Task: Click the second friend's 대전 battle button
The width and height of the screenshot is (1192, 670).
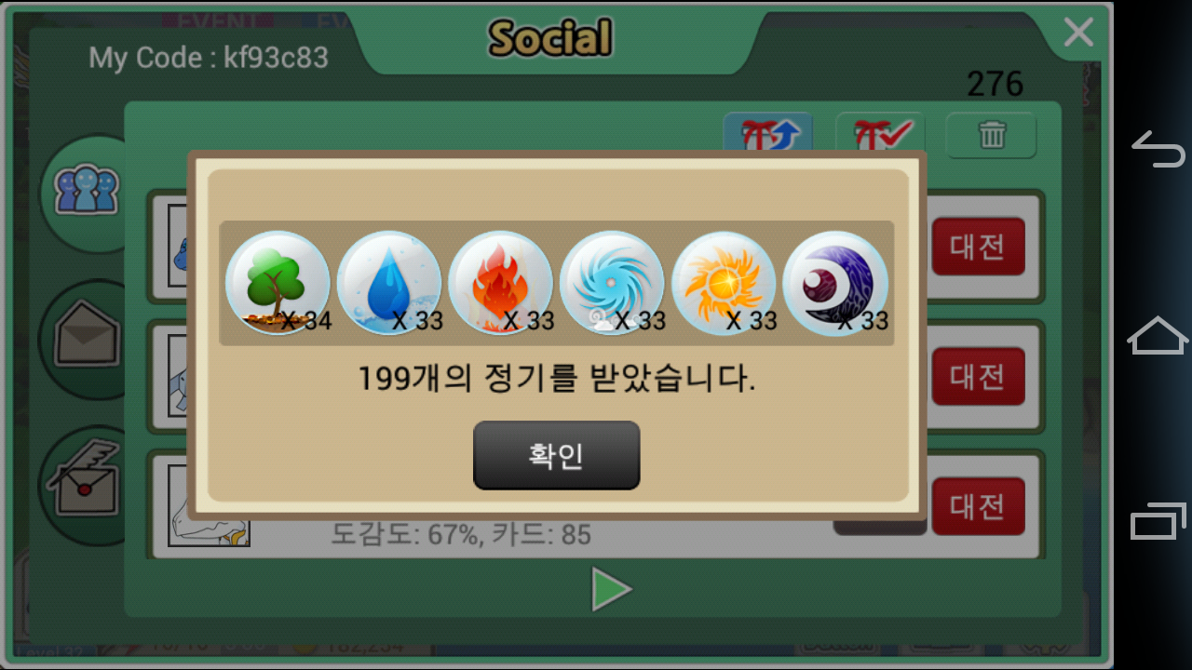Action: [x=978, y=376]
